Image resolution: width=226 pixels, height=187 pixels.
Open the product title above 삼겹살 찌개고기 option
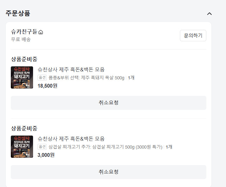click(71, 139)
